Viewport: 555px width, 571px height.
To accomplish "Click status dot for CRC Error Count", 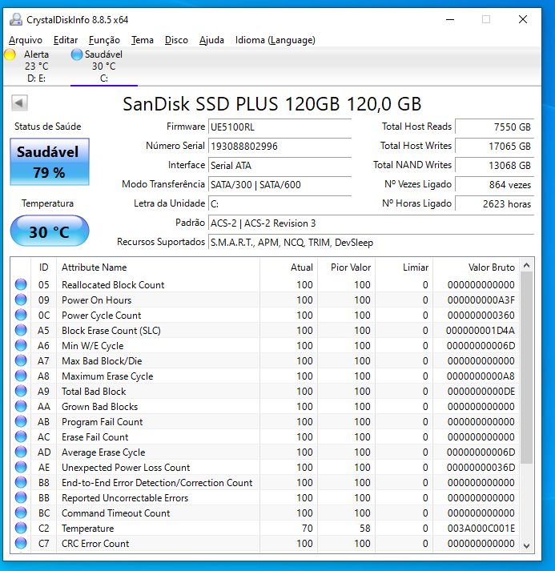I will [x=21, y=543].
